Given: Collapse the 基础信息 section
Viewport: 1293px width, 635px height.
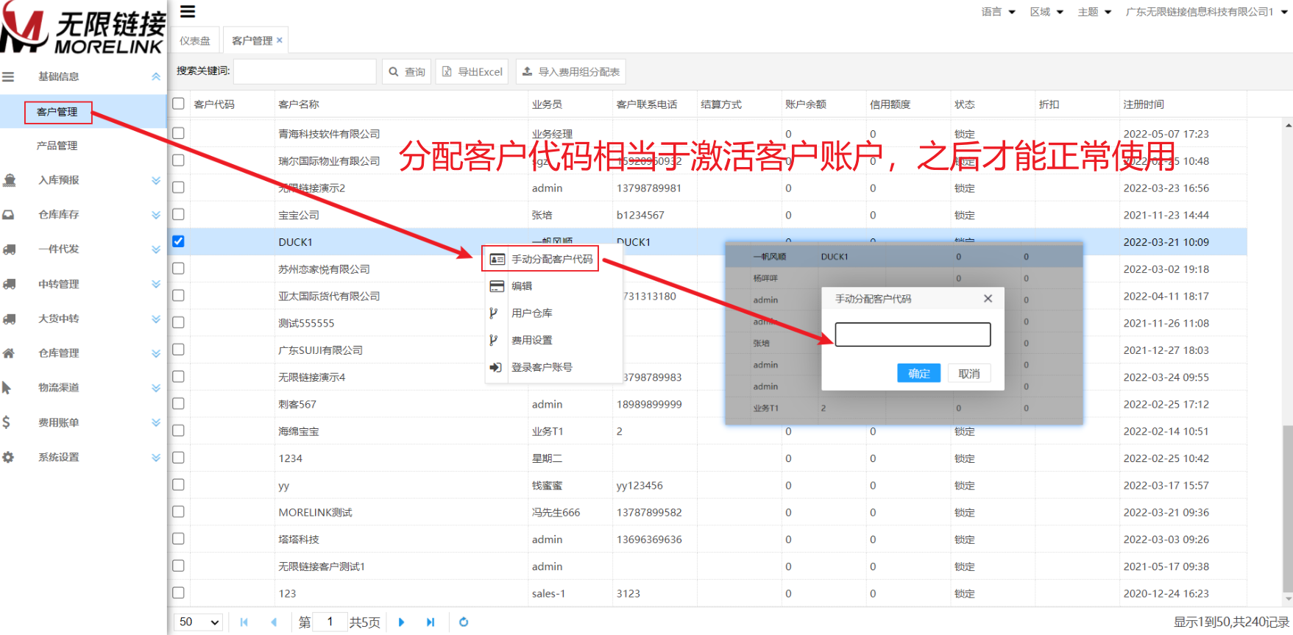Looking at the screenshot, I should 156,77.
